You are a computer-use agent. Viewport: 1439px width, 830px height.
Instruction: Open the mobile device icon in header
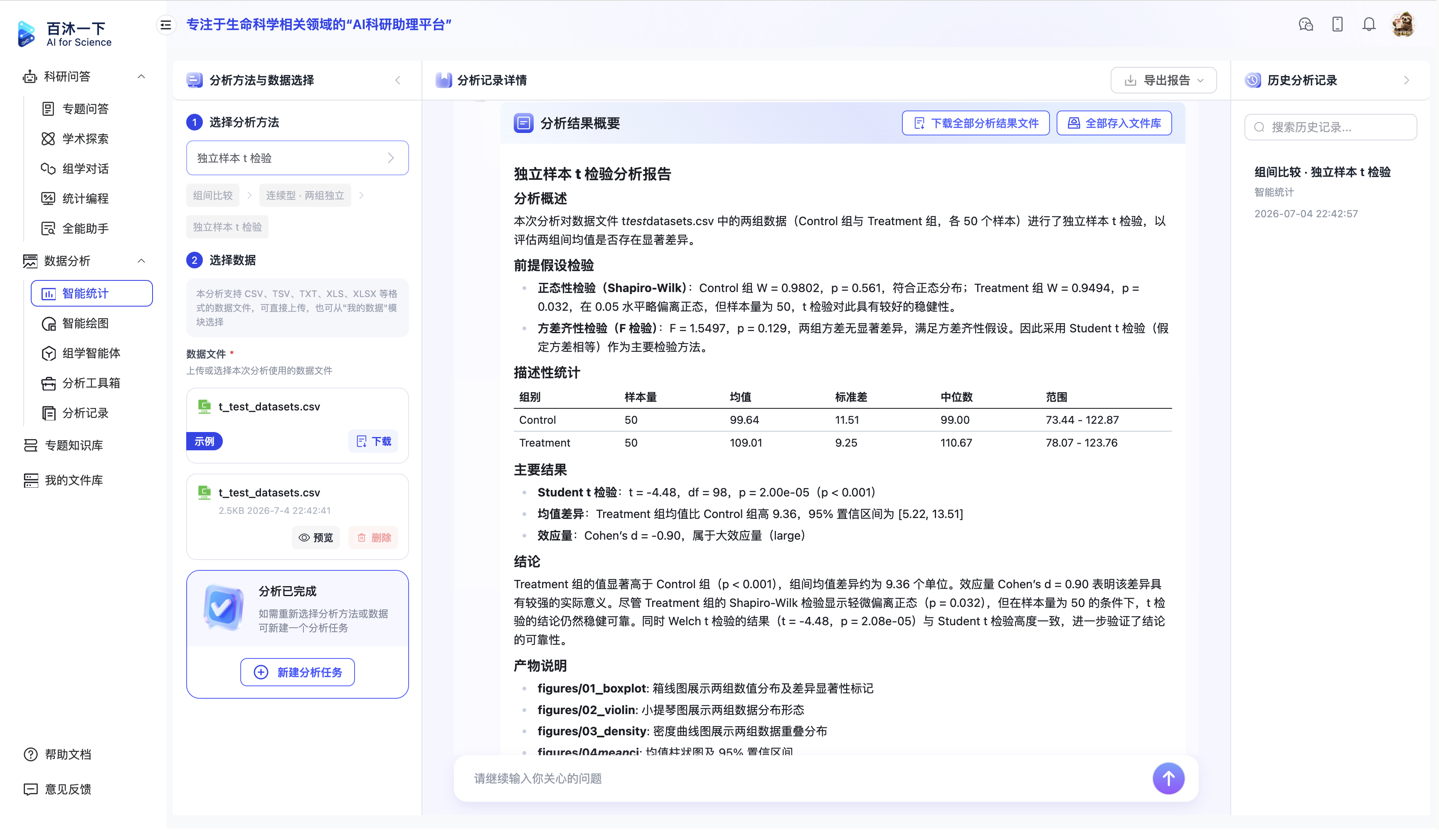[1338, 25]
